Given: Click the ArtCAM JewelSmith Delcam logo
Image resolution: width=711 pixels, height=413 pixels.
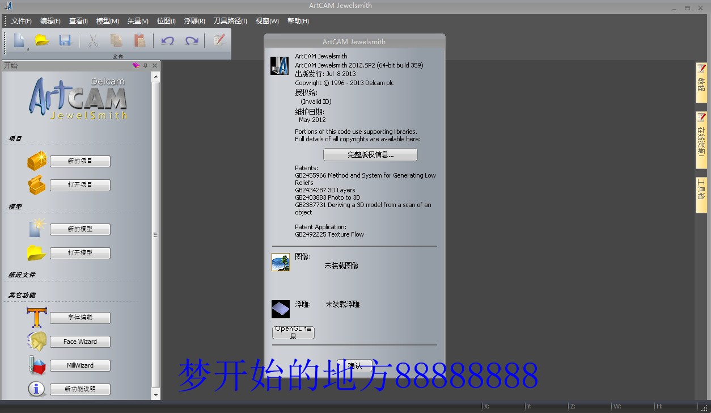Looking at the screenshot, I should pos(78,98).
